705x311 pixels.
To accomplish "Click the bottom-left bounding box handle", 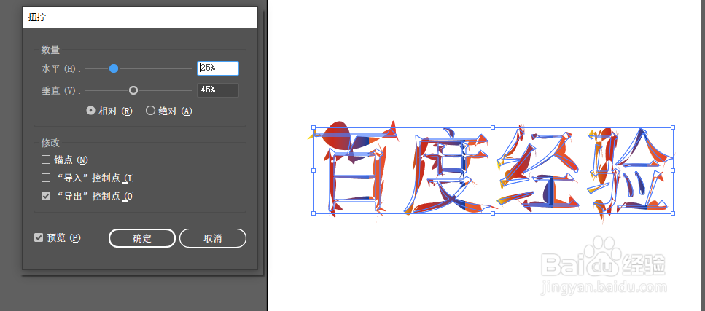I will click(313, 213).
